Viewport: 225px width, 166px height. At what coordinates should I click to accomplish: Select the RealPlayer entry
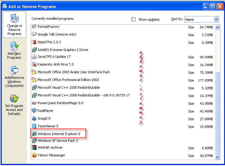point(123,111)
